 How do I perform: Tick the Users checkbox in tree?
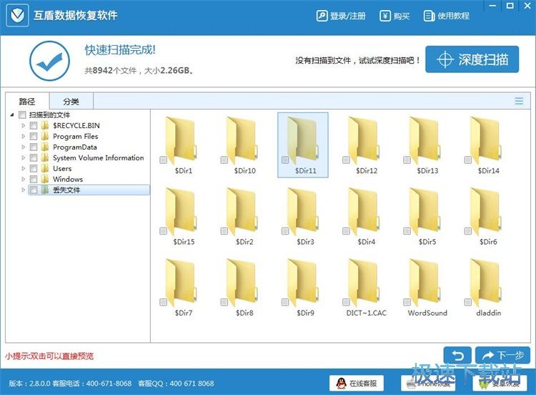pyautogui.click(x=34, y=168)
